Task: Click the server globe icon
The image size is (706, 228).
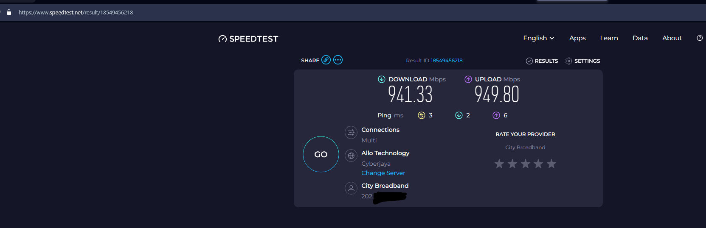Action: [351, 156]
